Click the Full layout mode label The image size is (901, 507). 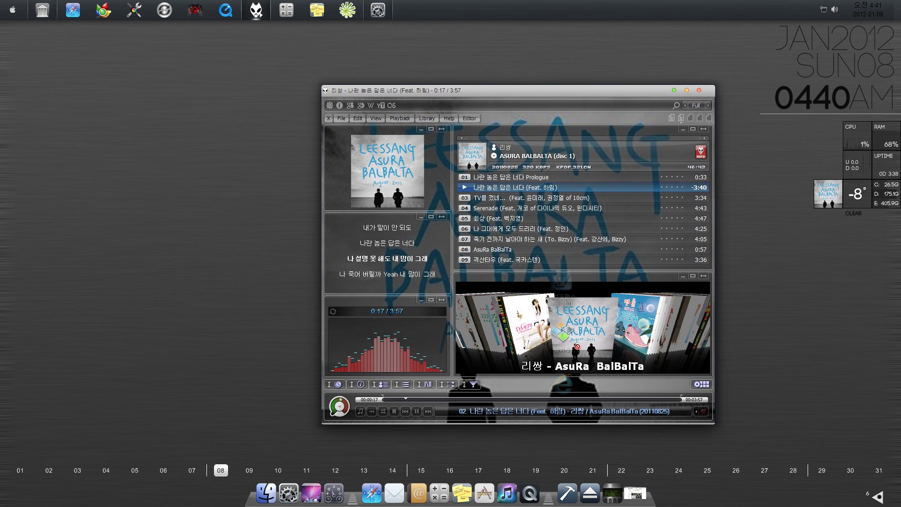[x=696, y=106]
